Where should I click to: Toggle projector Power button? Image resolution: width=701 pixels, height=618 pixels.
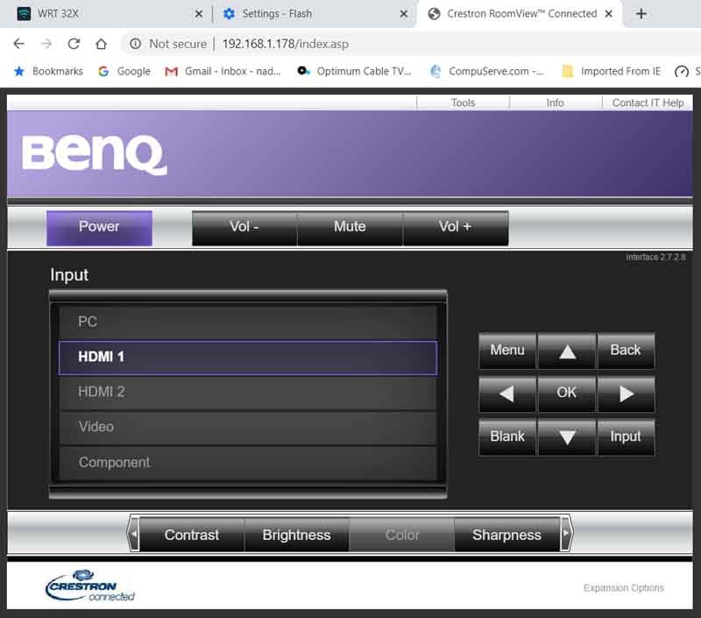coord(99,228)
